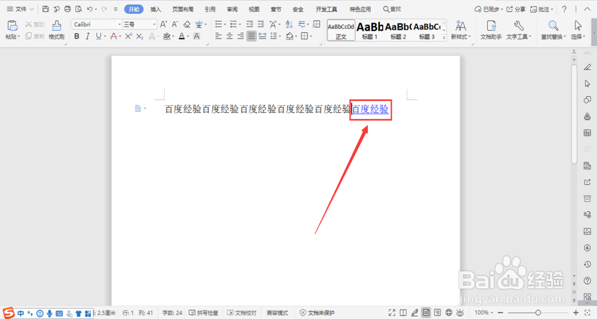This screenshot has width=597, height=319.
Task: Click the blue 百度经验 hyperlink
Action: pos(370,109)
